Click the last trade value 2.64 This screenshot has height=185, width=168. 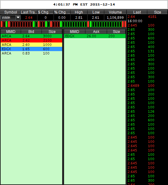[29, 18]
